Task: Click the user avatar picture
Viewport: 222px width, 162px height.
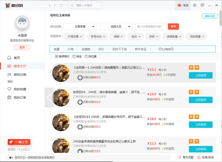Action: click(22, 23)
